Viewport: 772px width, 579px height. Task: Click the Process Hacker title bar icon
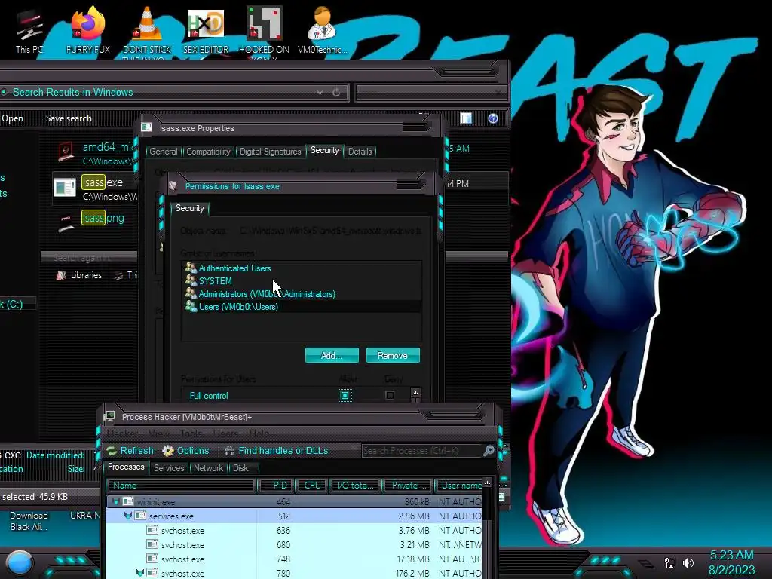109,416
